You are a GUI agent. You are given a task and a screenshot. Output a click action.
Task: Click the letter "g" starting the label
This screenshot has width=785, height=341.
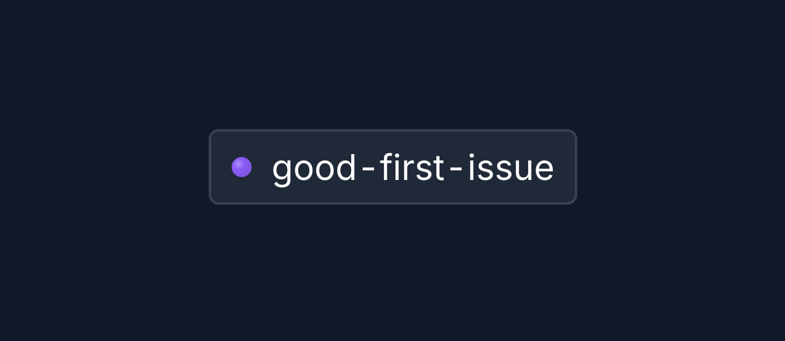coord(282,170)
